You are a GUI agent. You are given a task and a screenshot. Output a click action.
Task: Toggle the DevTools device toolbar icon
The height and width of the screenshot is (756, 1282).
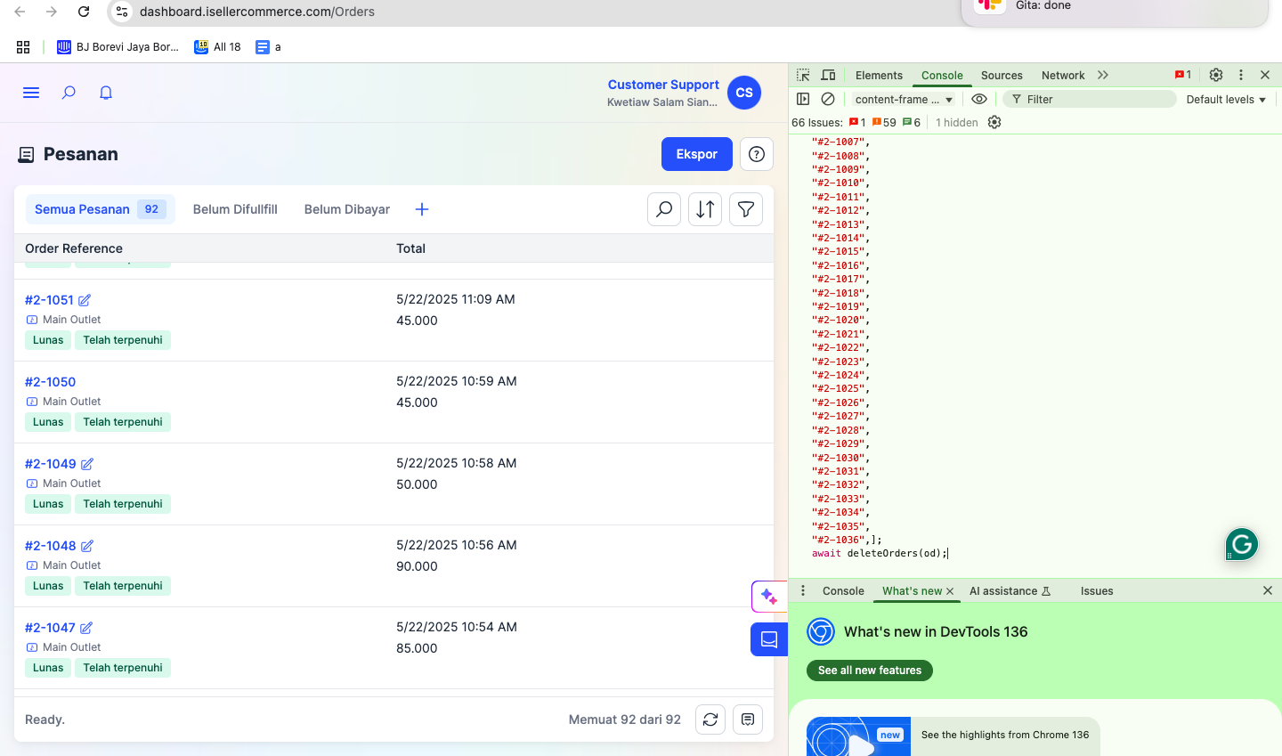(x=829, y=76)
